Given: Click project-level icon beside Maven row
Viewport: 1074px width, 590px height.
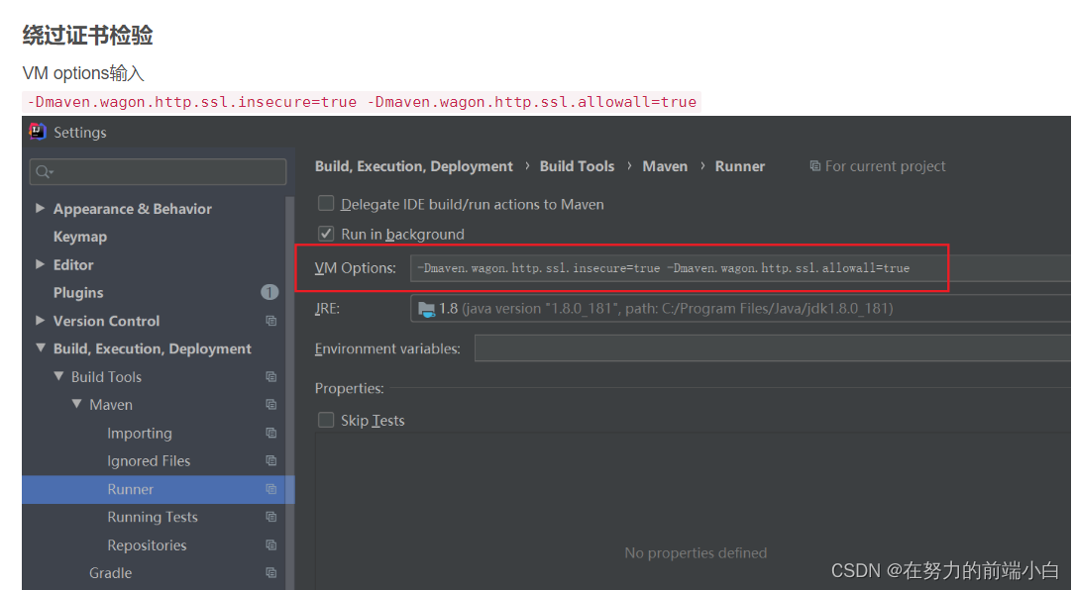Looking at the screenshot, I should [271, 405].
